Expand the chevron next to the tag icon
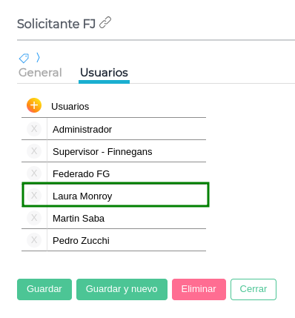 pos(38,57)
